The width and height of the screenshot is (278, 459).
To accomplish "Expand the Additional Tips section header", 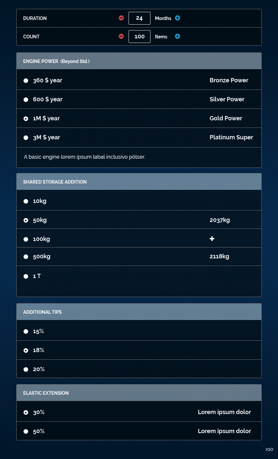I will click(x=139, y=312).
